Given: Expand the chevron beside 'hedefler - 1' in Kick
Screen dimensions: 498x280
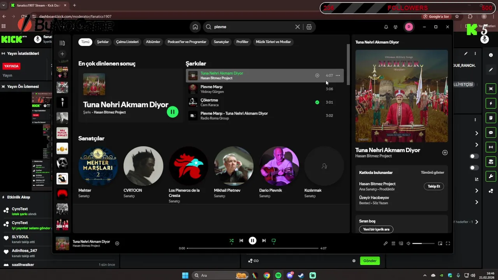Looking at the screenshot, I should coord(477,222).
